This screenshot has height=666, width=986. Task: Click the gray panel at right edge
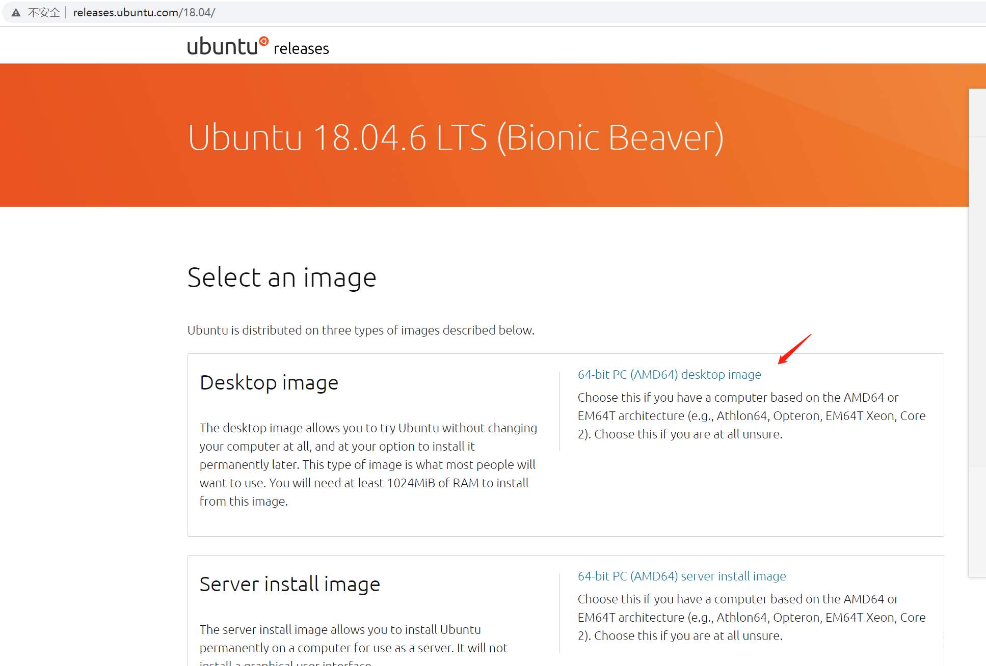click(x=977, y=331)
